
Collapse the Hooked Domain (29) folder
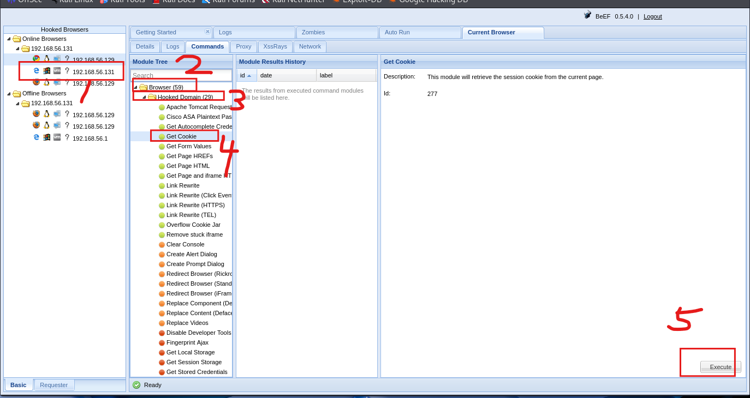click(144, 97)
